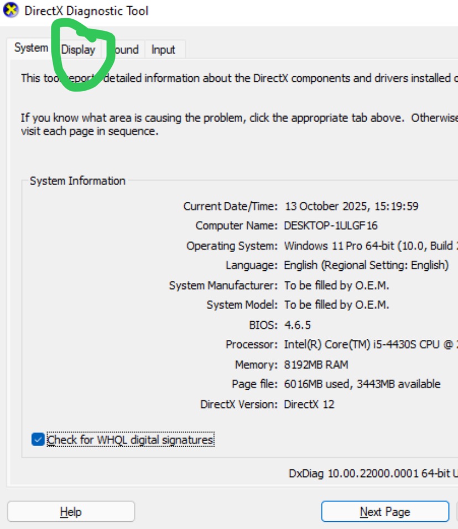The height and width of the screenshot is (529, 458).
Task: Click the BIOS value 4.6.5
Action: 298,325
